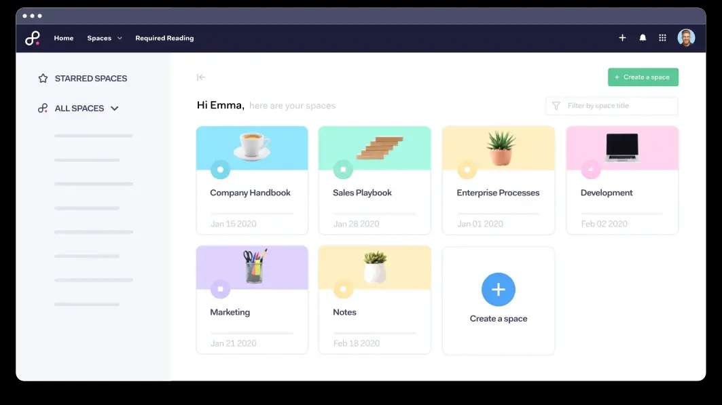Click the star icon beside Starred Spaces

(43, 78)
